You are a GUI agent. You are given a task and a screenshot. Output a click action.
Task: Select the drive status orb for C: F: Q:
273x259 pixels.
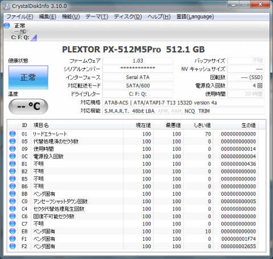point(7,26)
